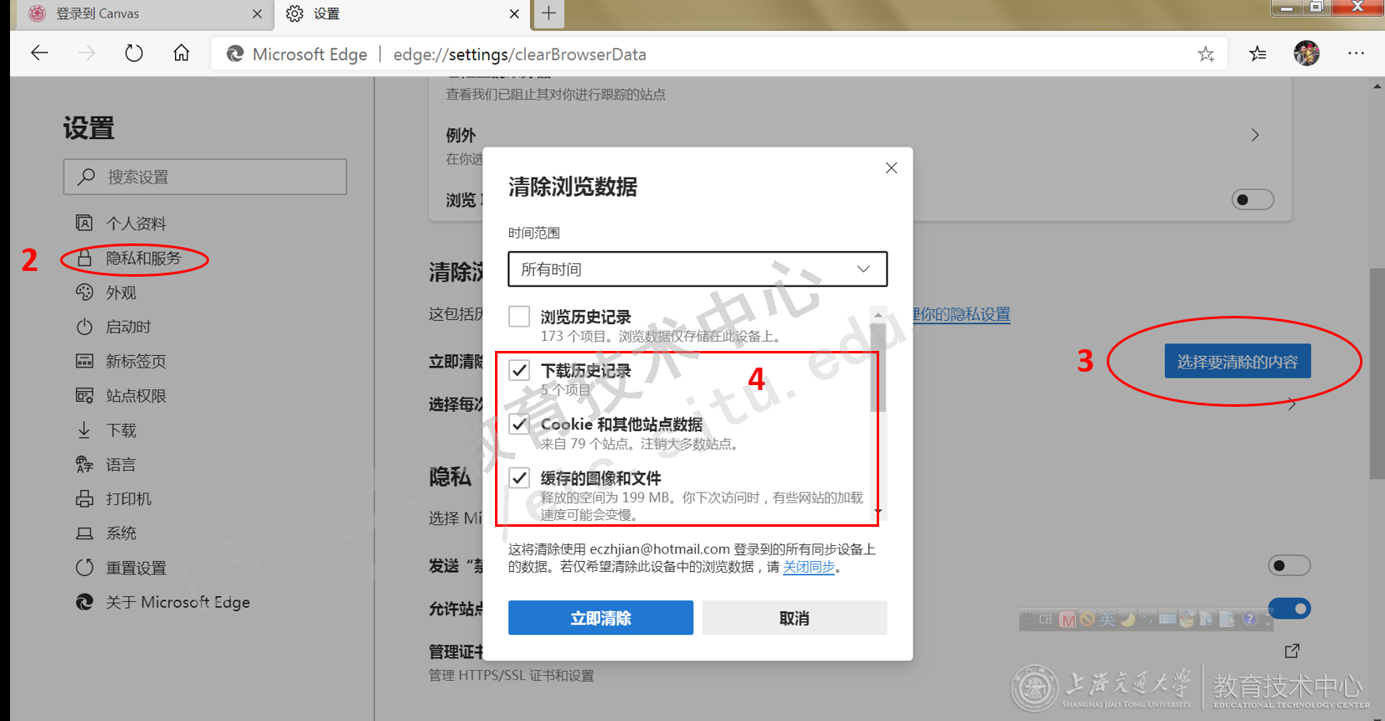Turn off the blue switch in the 允许站点 row
The width and height of the screenshot is (1385, 721).
click(1289, 609)
